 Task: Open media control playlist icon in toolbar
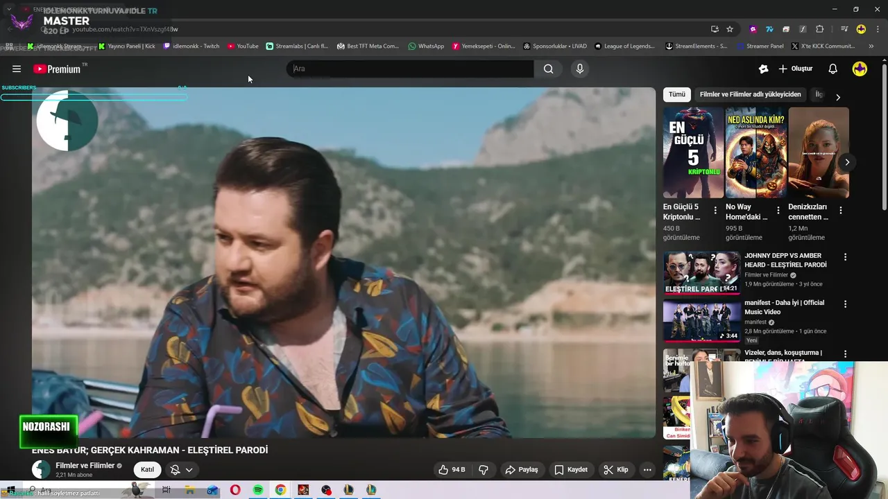click(x=844, y=29)
